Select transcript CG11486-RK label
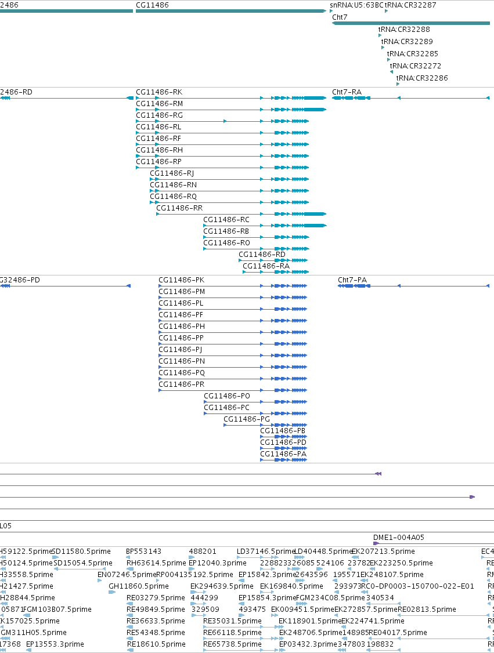Viewport: 494px width, 653px height. click(159, 92)
